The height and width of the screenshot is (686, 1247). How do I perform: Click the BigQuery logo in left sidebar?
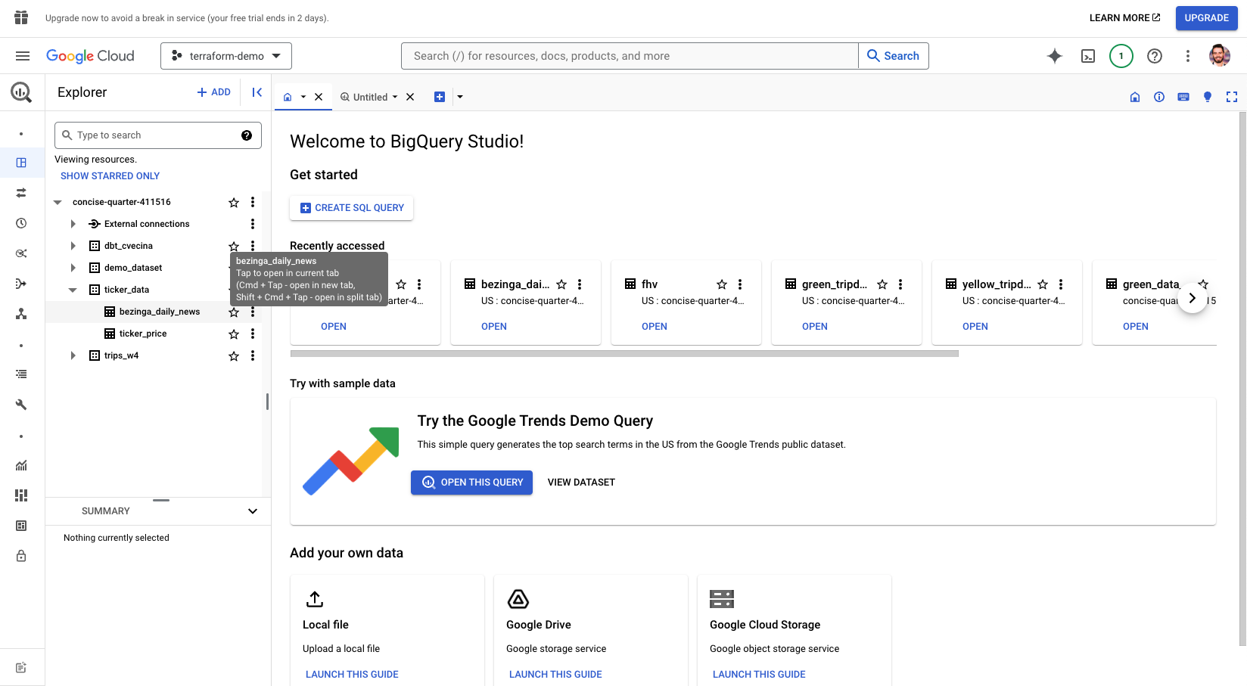pyautogui.click(x=21, y=92)
